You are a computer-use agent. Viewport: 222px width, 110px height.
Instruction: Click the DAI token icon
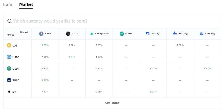(x=9, y=45)
